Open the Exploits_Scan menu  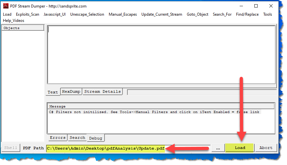[x=27, y=14]
